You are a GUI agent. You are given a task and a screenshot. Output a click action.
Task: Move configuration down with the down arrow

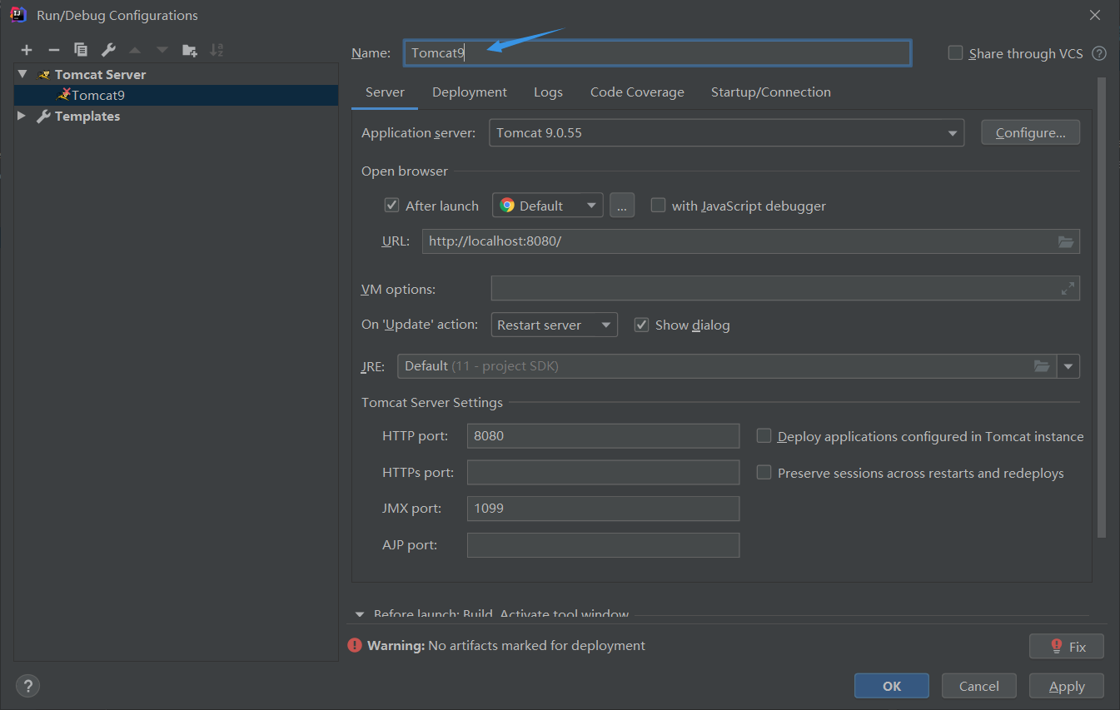click(162, 50)
